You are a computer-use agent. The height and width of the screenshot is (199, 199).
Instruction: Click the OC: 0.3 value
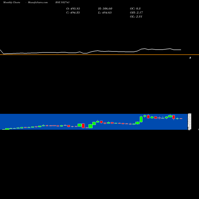(135, 9)
